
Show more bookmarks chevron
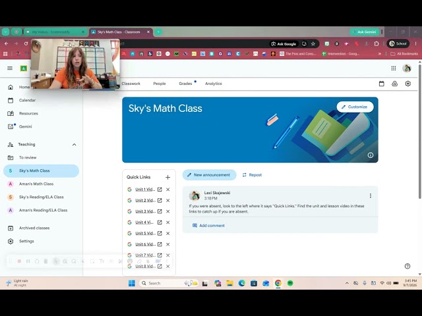click(380, 54)
